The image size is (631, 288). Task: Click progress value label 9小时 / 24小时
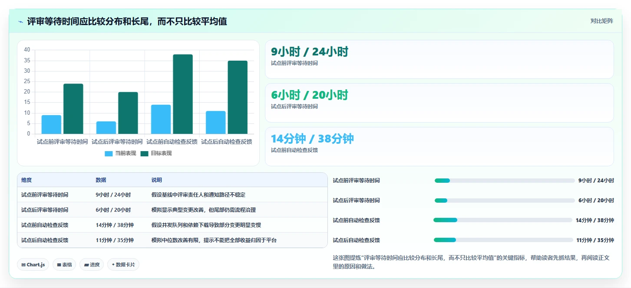point(596,181)
